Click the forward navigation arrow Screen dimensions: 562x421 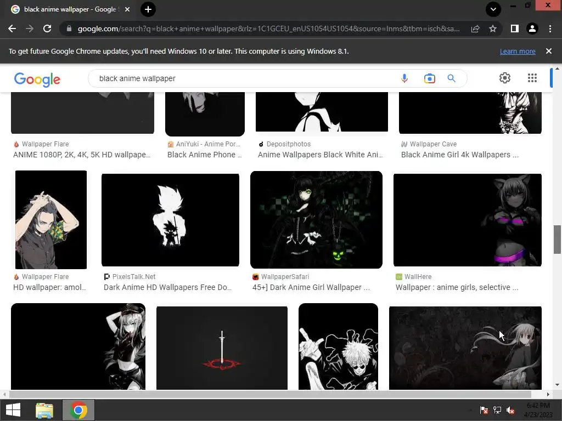coord(30,29)
